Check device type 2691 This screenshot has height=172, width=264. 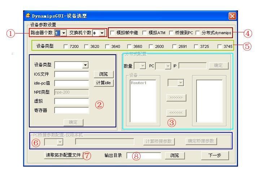tap(174, 46)
